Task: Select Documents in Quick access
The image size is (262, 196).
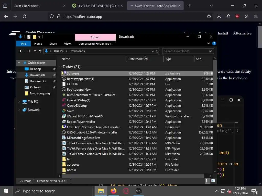Action: [38, 81]
